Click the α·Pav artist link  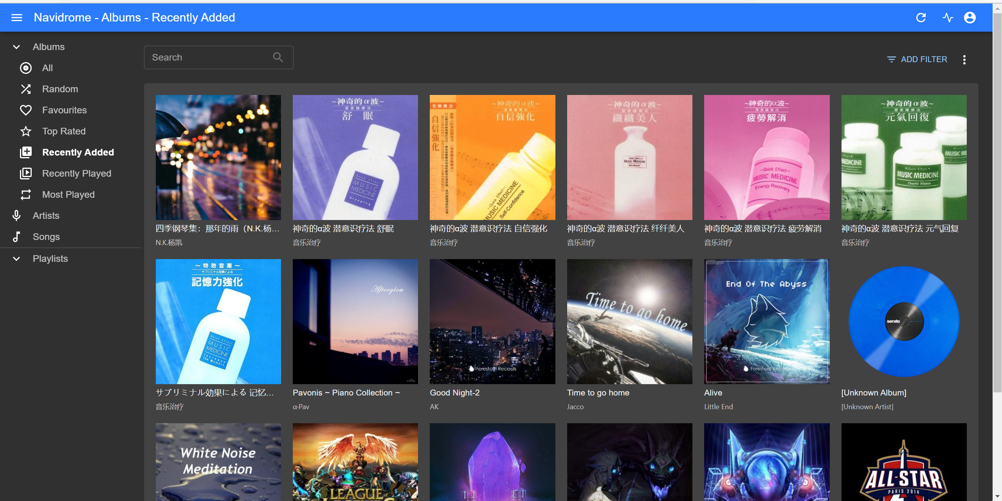click(301, 407)
